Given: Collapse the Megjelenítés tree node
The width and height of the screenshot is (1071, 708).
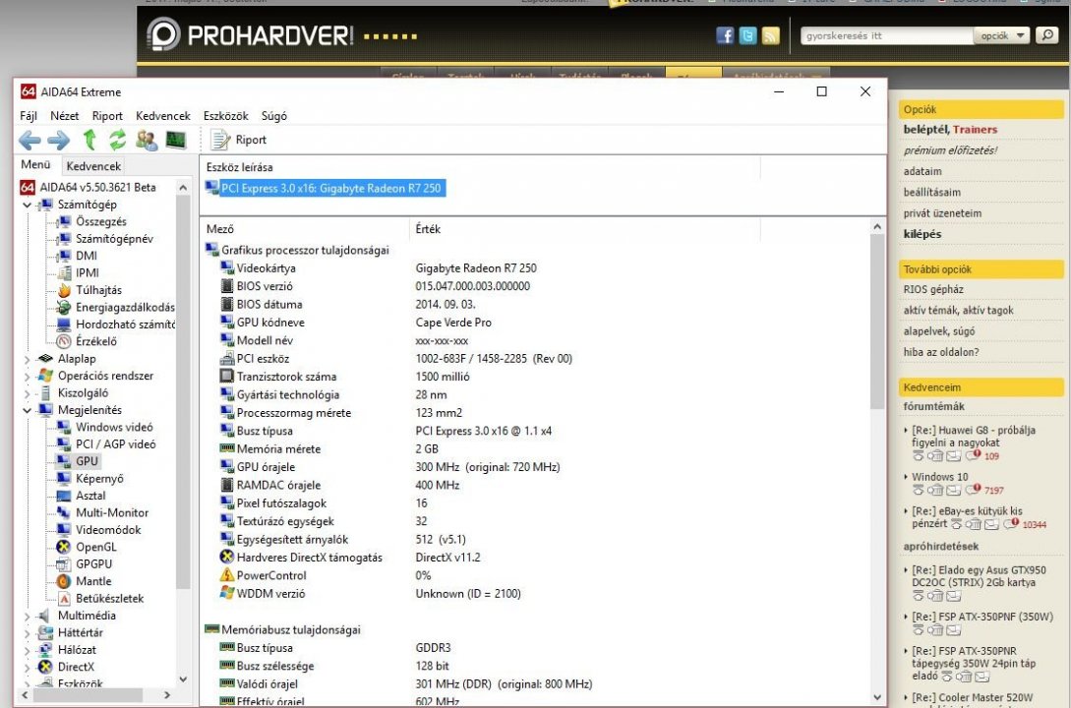Looking at the screenshot, I should [27, 410].
